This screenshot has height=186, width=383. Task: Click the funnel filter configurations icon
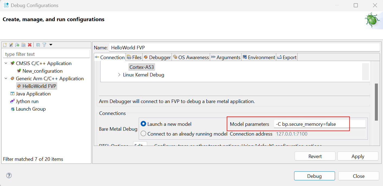tap(44, 45)
